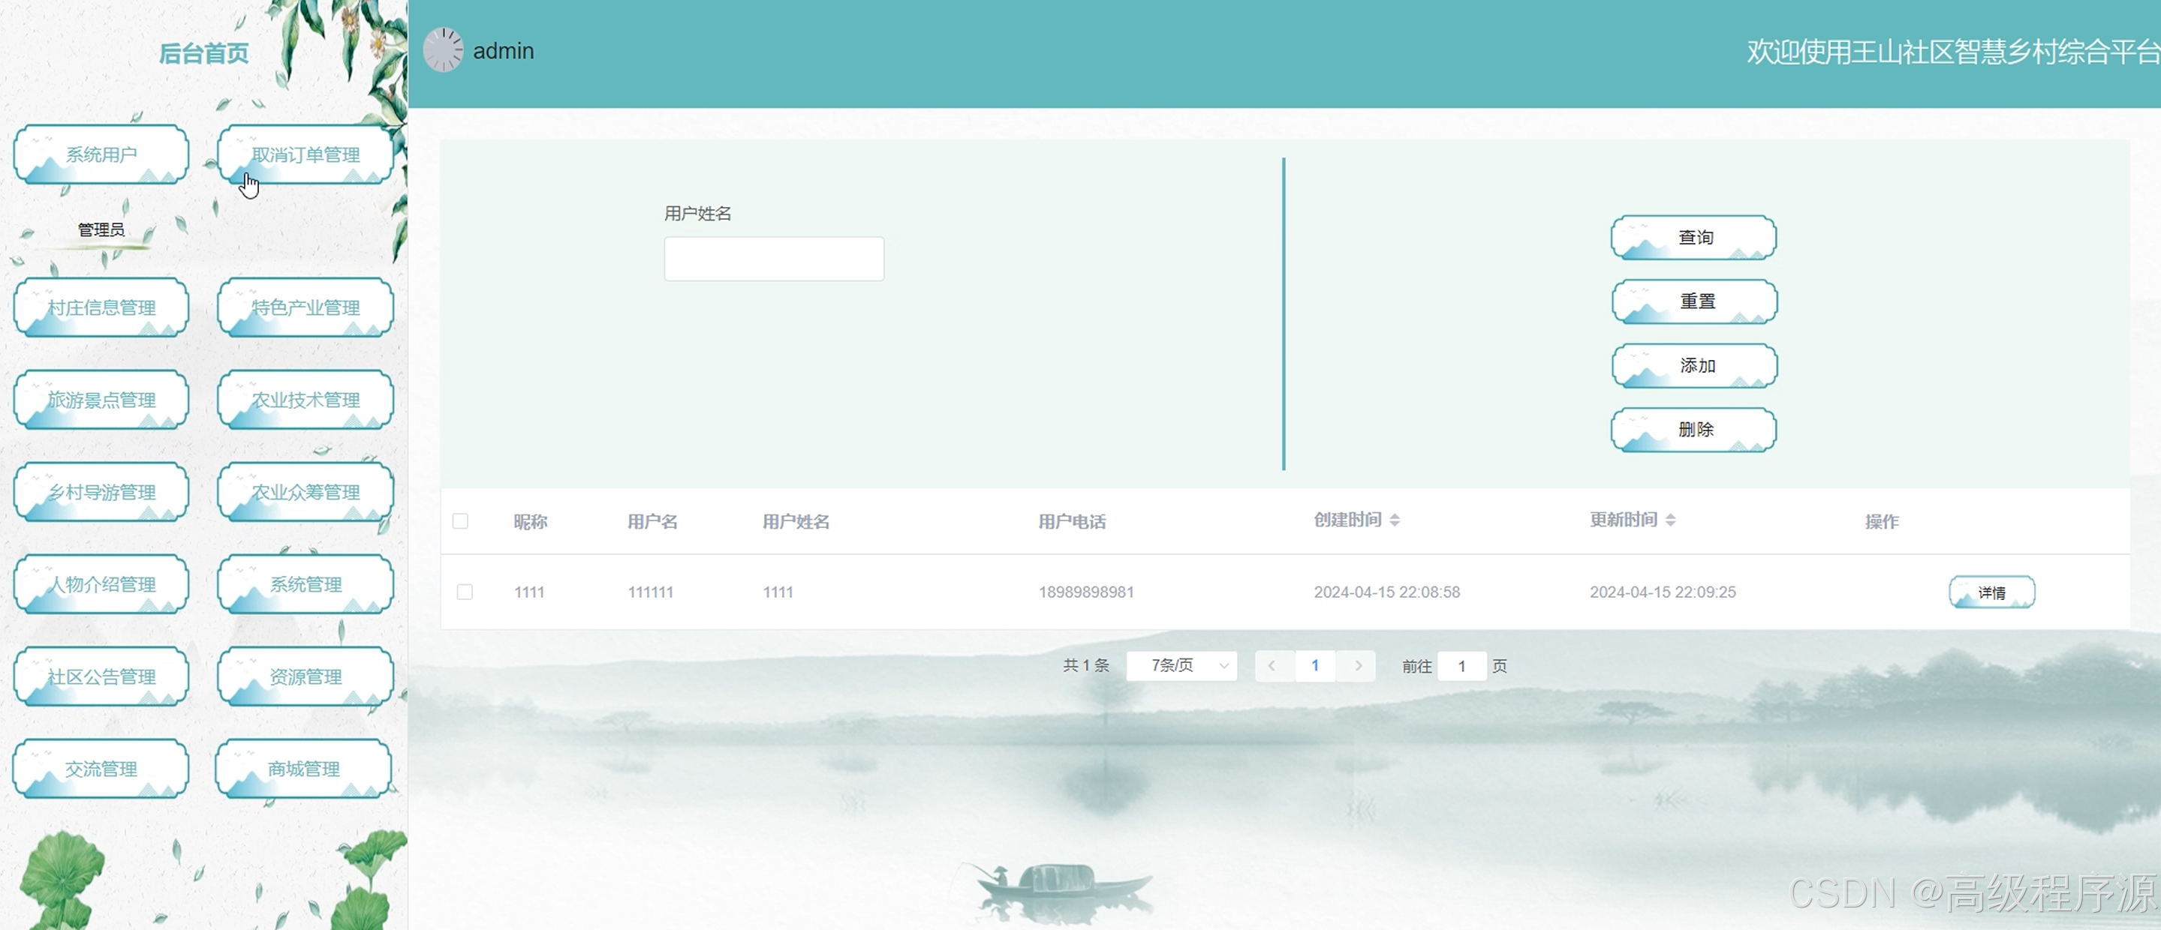Open 详情 for user 1111

tap(1991, 592)
